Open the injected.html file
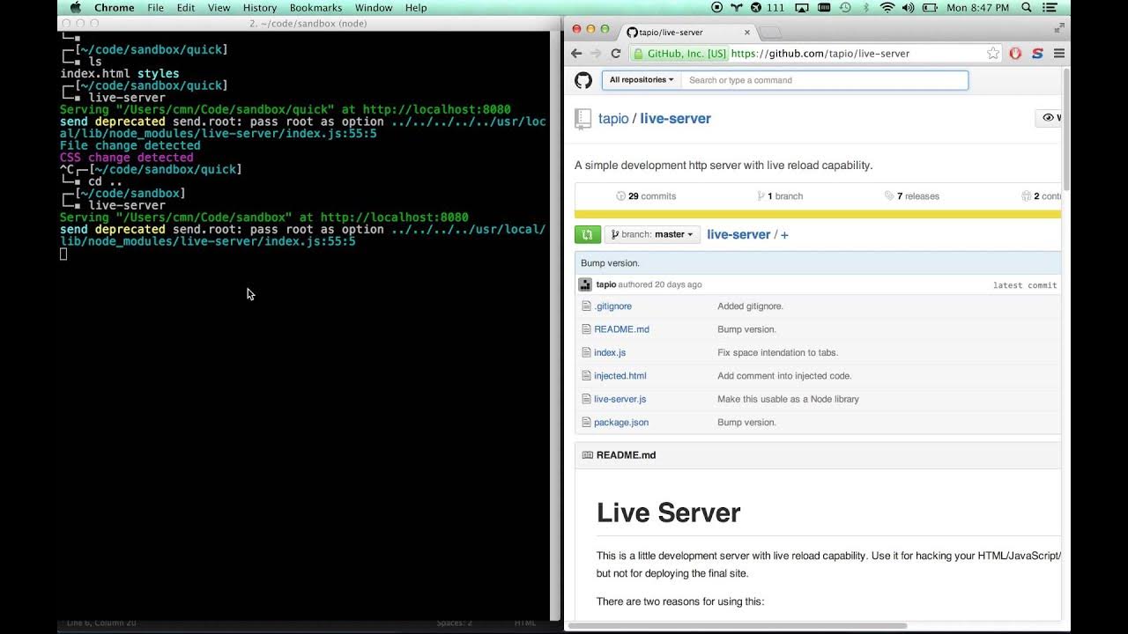 tap(620, 376)
